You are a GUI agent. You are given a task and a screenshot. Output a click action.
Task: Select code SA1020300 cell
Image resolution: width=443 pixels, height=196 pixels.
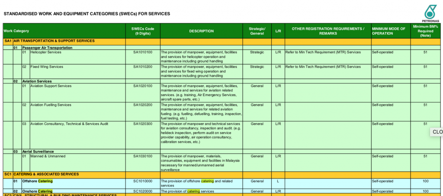coord(142,124)
